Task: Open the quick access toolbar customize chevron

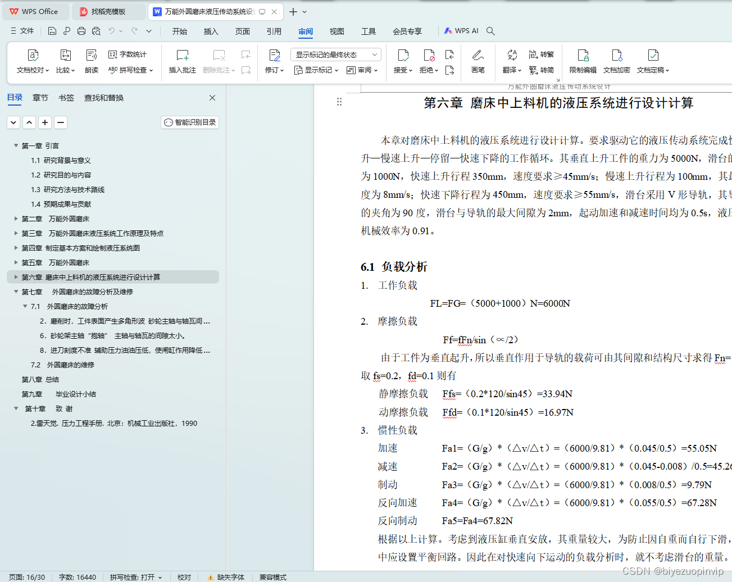Action: pos(149,31)
